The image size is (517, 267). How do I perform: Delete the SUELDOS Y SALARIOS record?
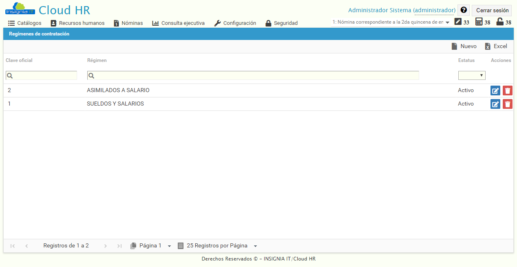tap(507, 104)
